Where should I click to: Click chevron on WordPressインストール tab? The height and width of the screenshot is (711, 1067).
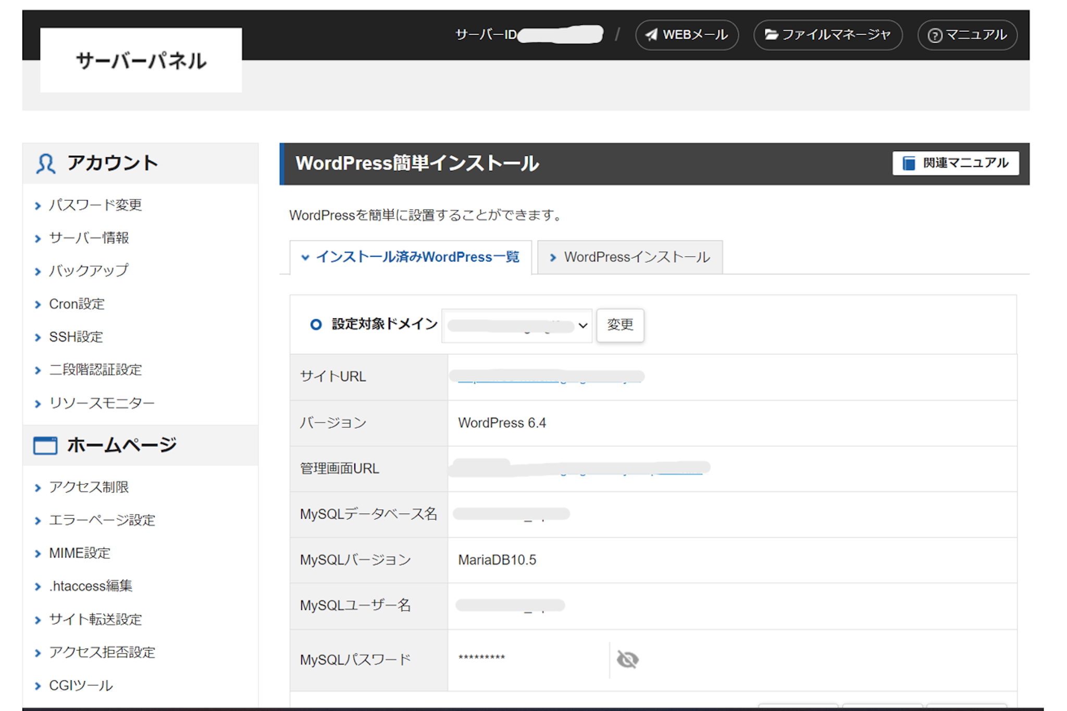[x=553, y=258]
